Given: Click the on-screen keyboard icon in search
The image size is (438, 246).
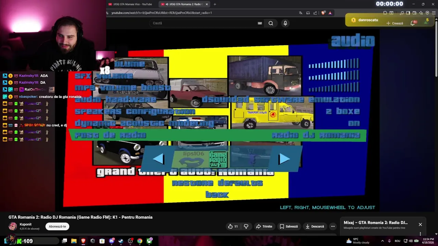Looking at the screenshot, I should point(260,23).
